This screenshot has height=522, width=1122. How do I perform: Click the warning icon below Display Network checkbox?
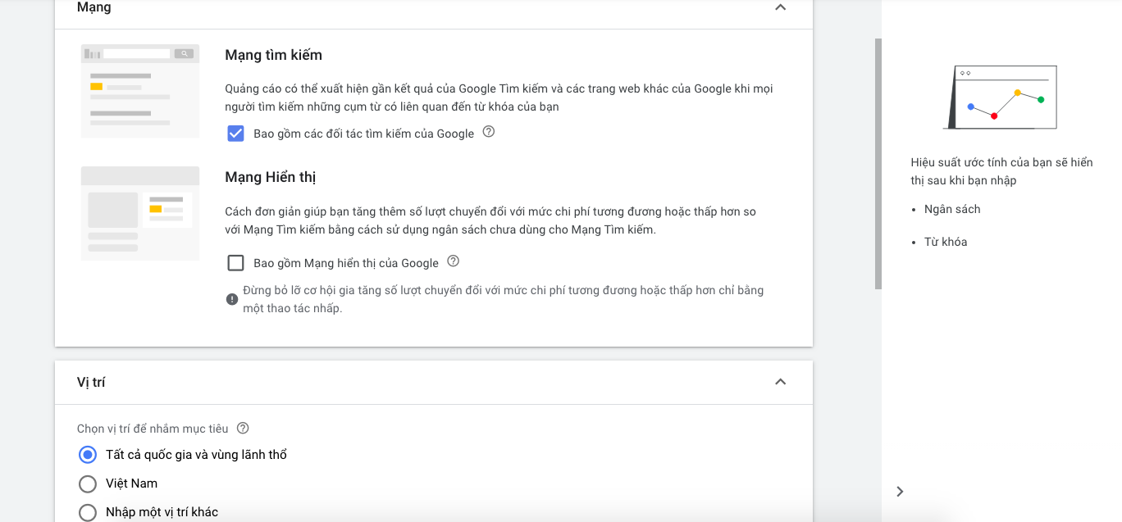click(232, 299)
